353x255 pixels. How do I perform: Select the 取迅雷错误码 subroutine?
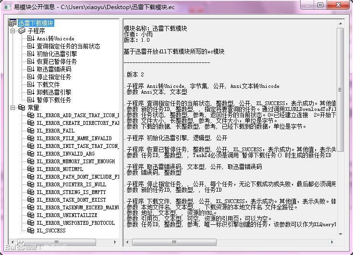click(x=54, y=69)
